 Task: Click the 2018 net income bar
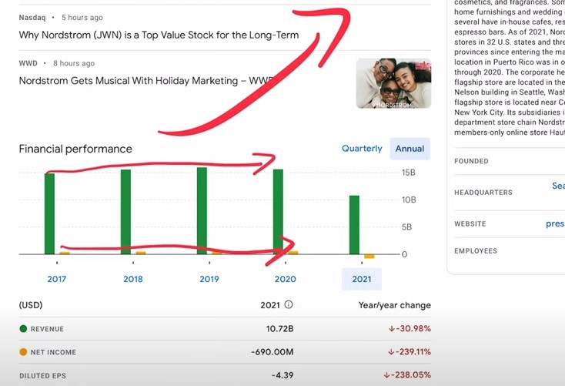[141, 253]
